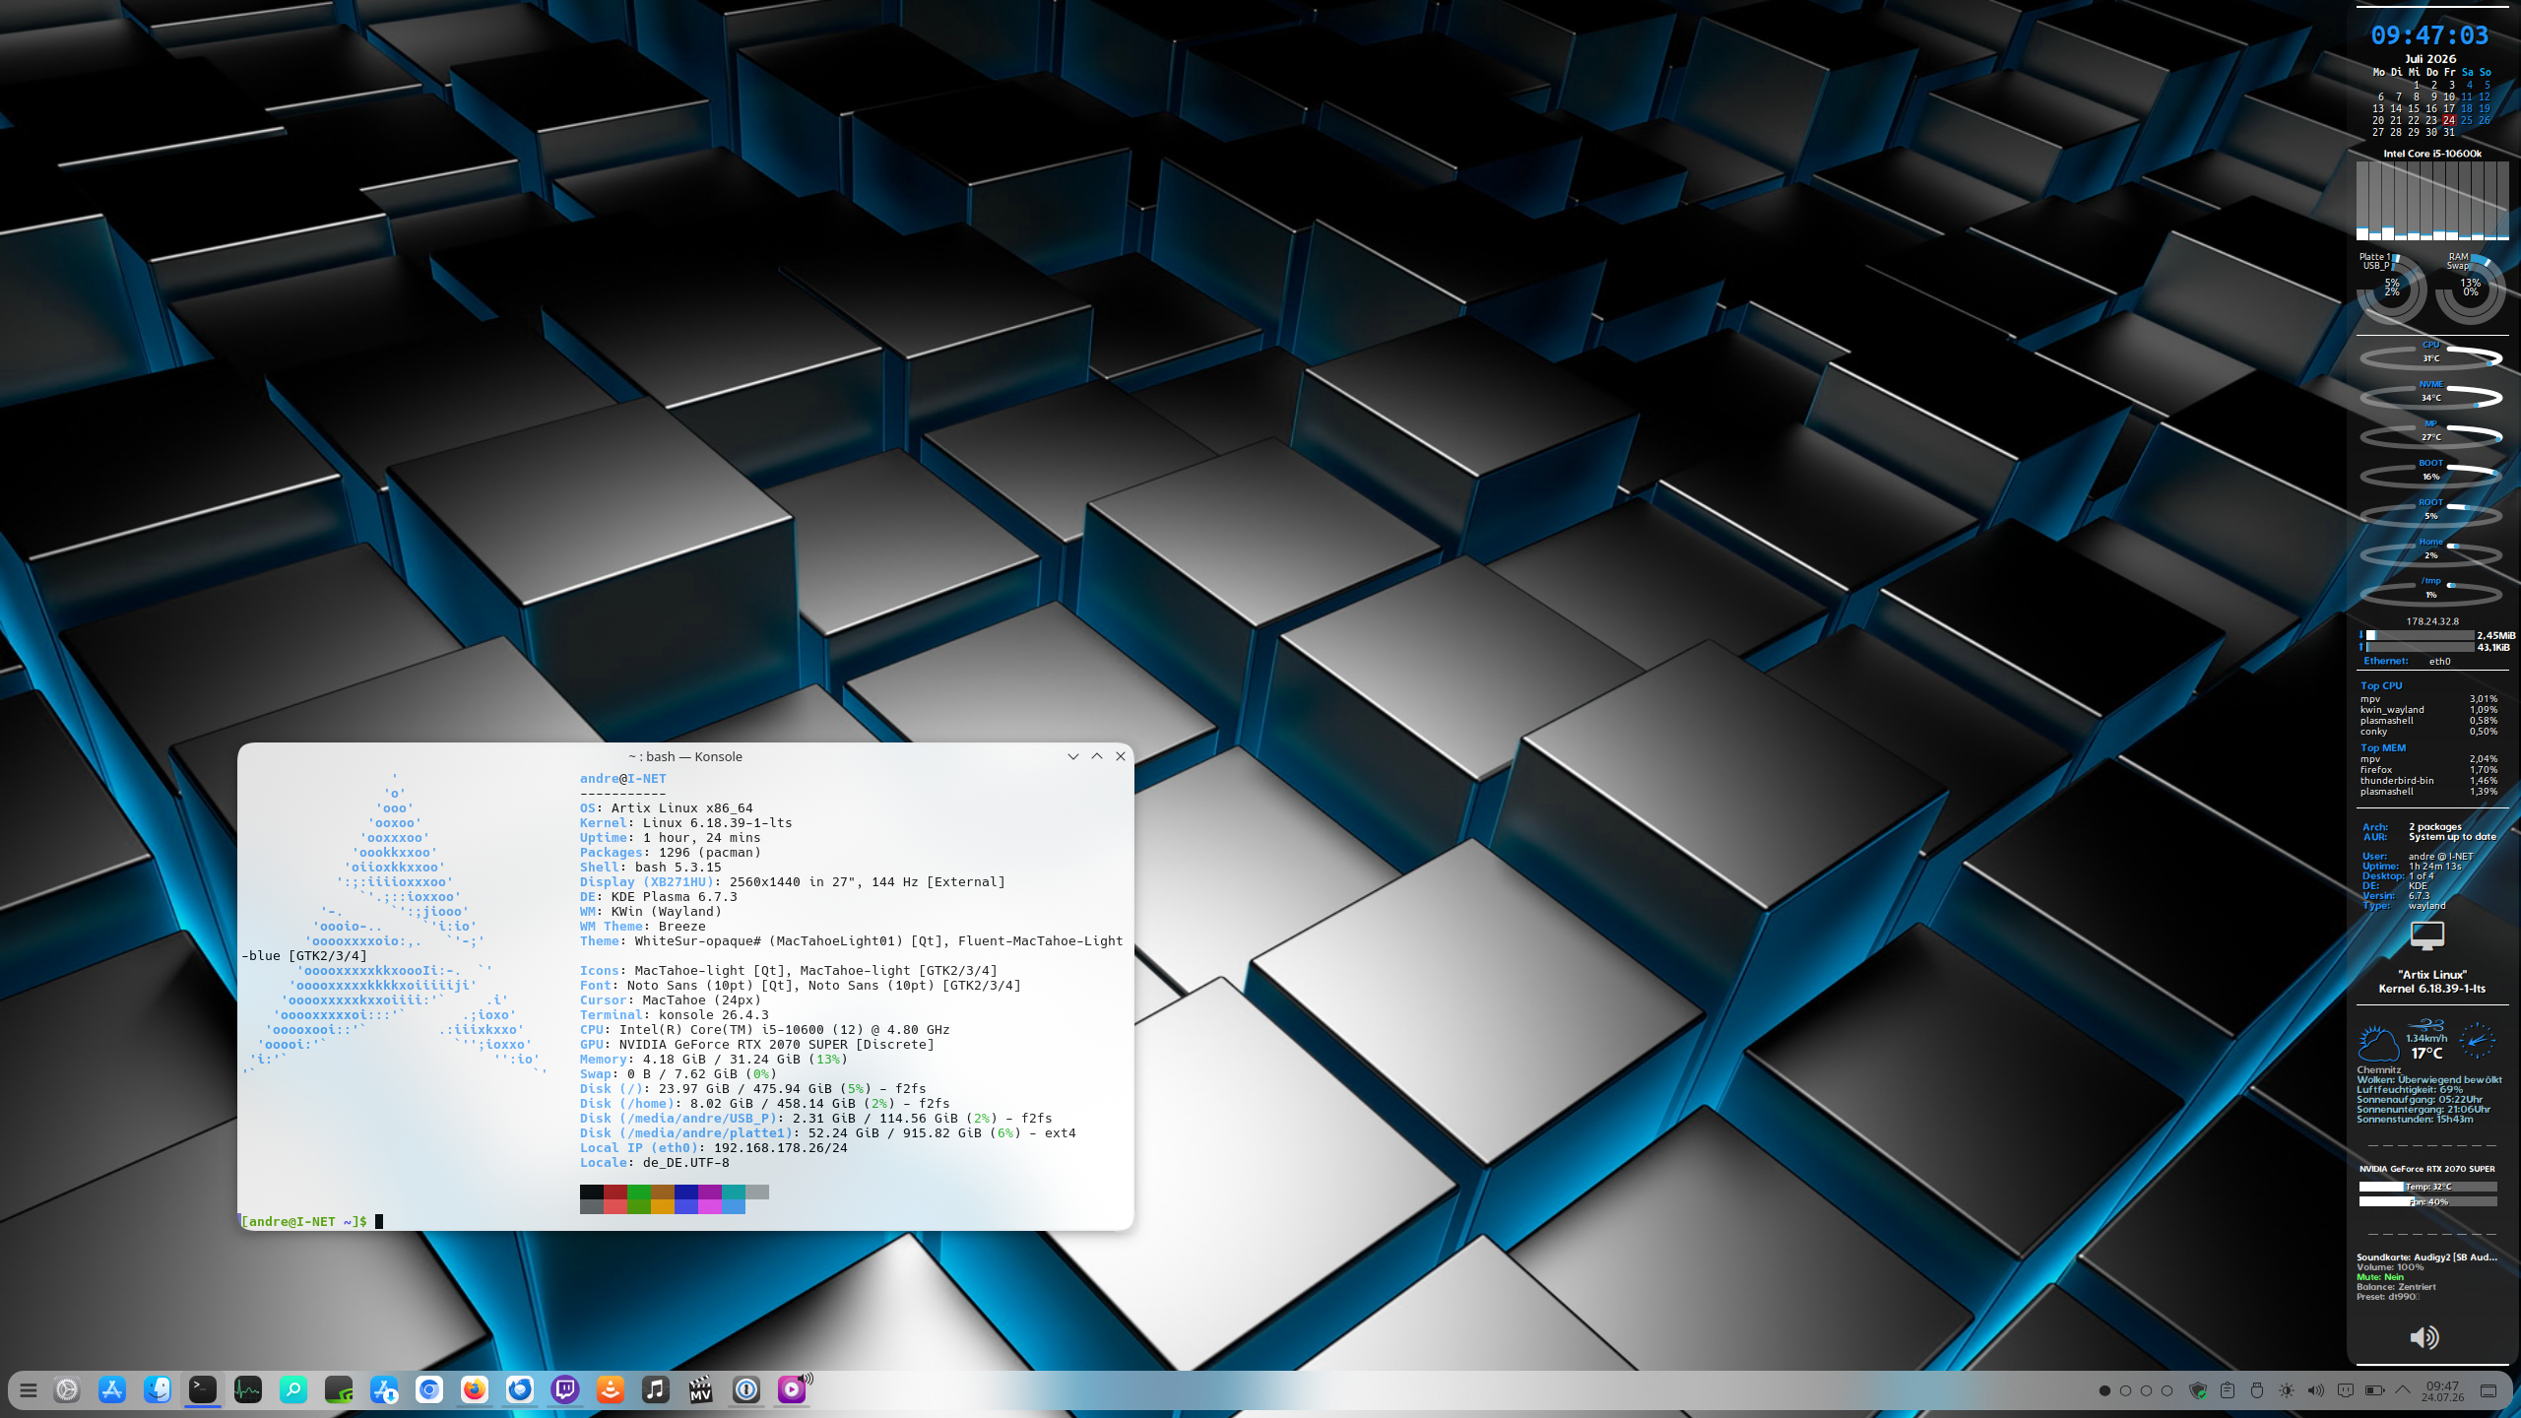Click the teal block in the terminal palette
Viewport: 2521px width, 1418px height.
[x=734, y=1192]
